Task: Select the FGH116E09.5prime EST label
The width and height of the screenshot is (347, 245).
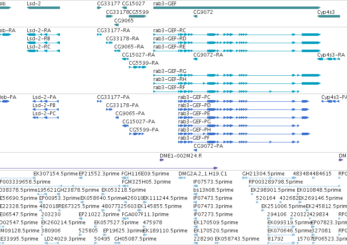Action: coord(145,173)
